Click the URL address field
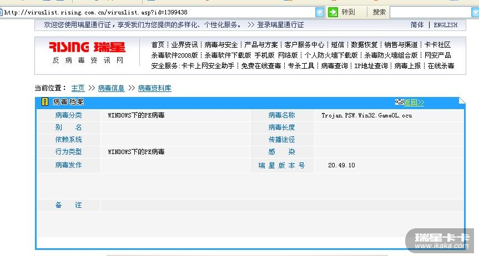Image resolution: width=479 pixels, height=256 pixels. coord(159,12)
